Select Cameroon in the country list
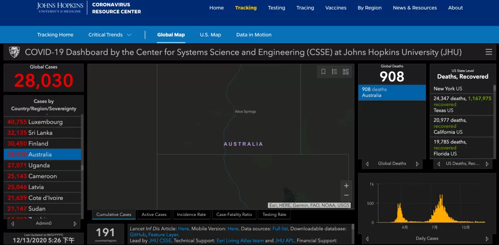 click(43, 176)
